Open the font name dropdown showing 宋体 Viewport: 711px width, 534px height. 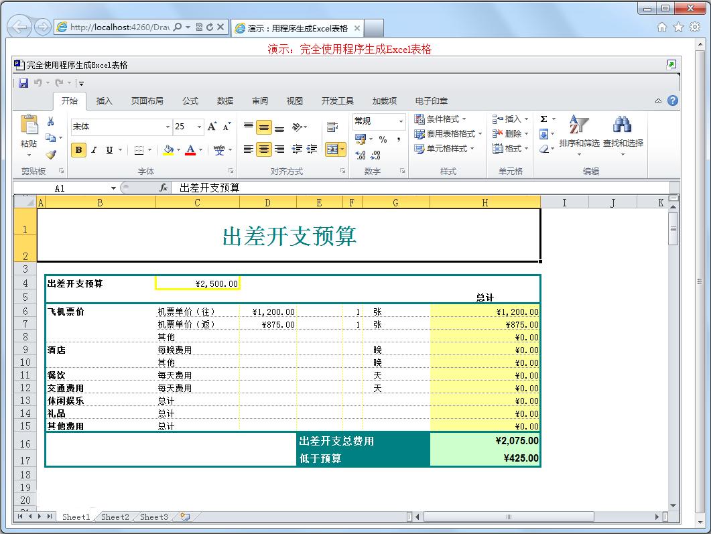pos(168,127)
